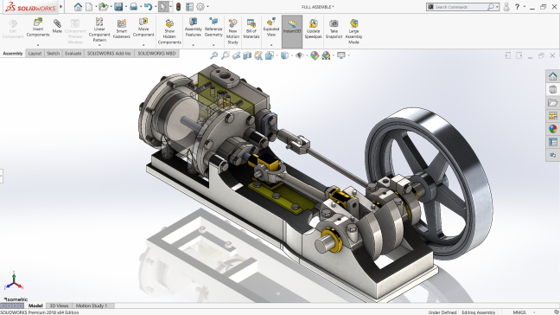The height and width of the screenshot is (315, 560).
Task: Open Appearances color ball in task pane
Action: coord(553,129)
